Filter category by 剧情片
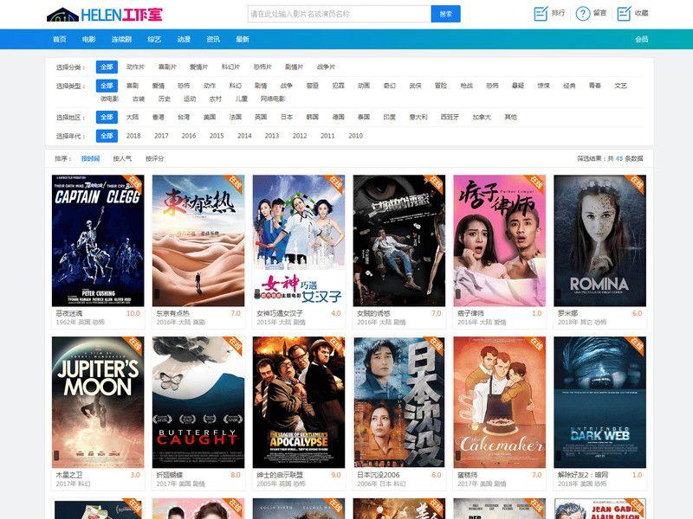693x519 pixels. click(x=294, y=67)
